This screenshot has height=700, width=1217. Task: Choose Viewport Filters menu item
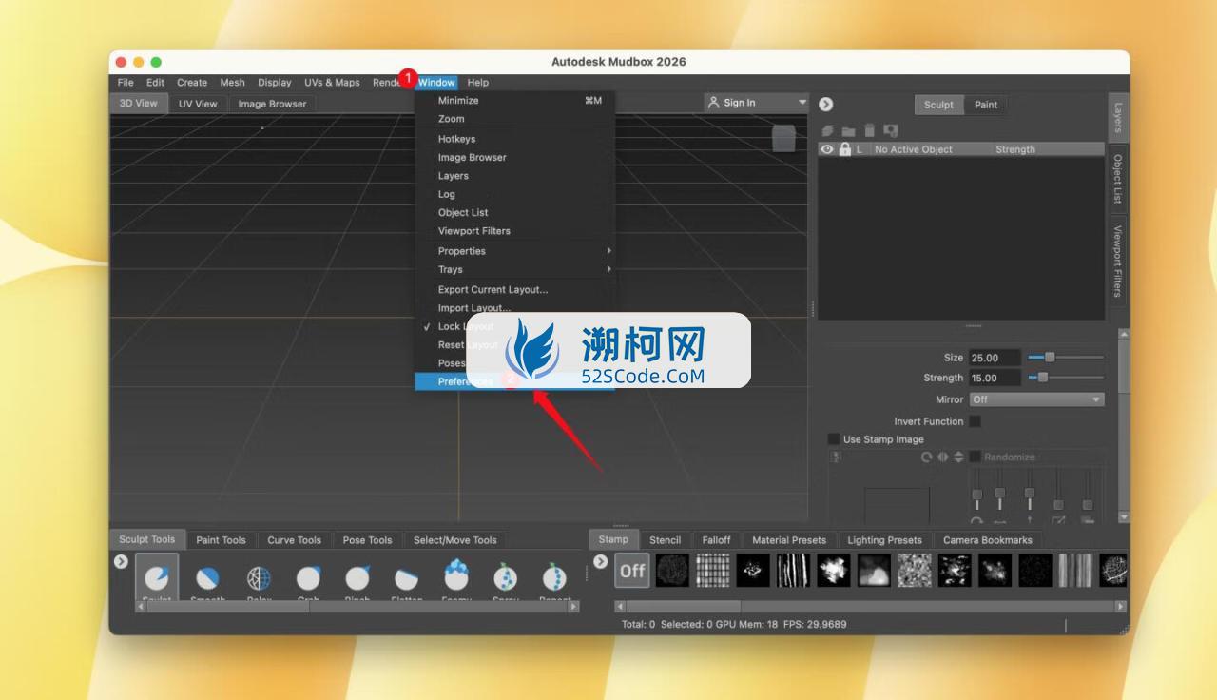tap(514, 231)
